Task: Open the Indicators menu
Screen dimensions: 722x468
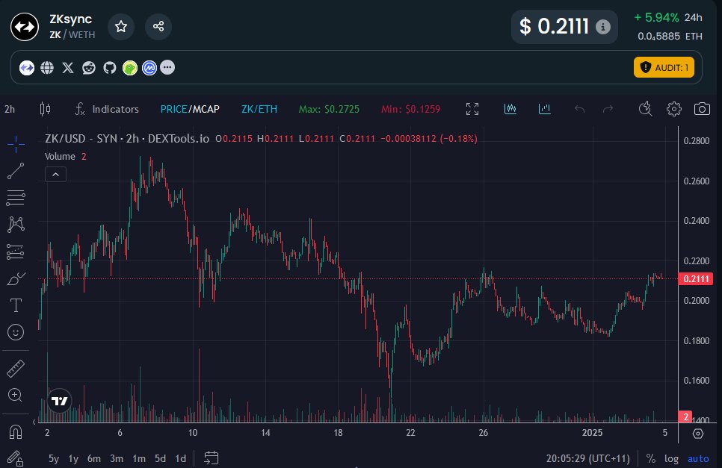Action: [x=106, y=109]
